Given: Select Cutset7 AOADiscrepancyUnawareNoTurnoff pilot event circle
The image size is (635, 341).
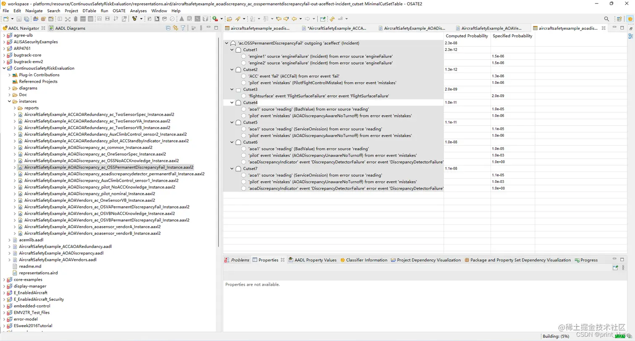Looking at the screenshot, I should point(244,182).
